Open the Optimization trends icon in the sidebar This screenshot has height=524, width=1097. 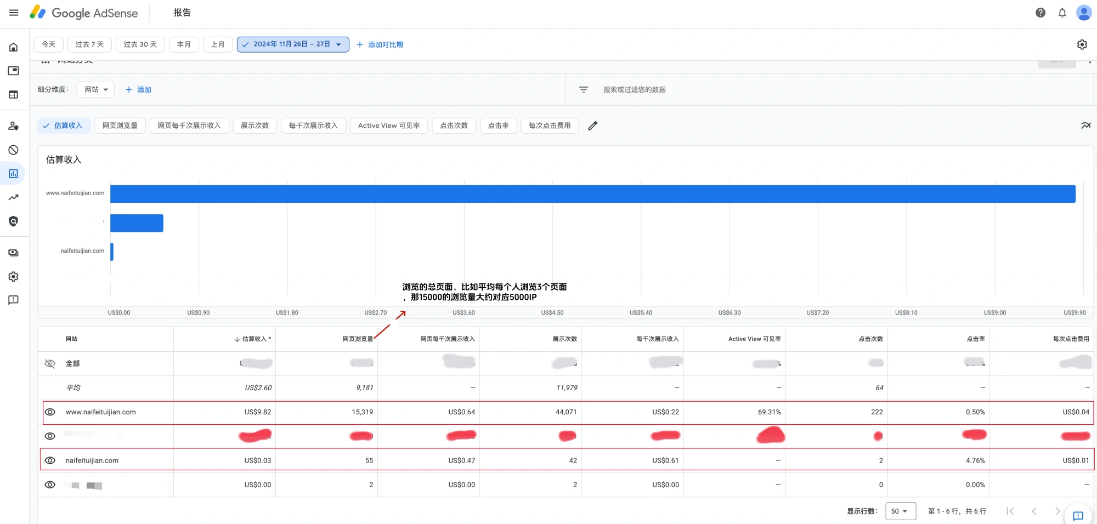pyautogui.click(x=13, y=197)
